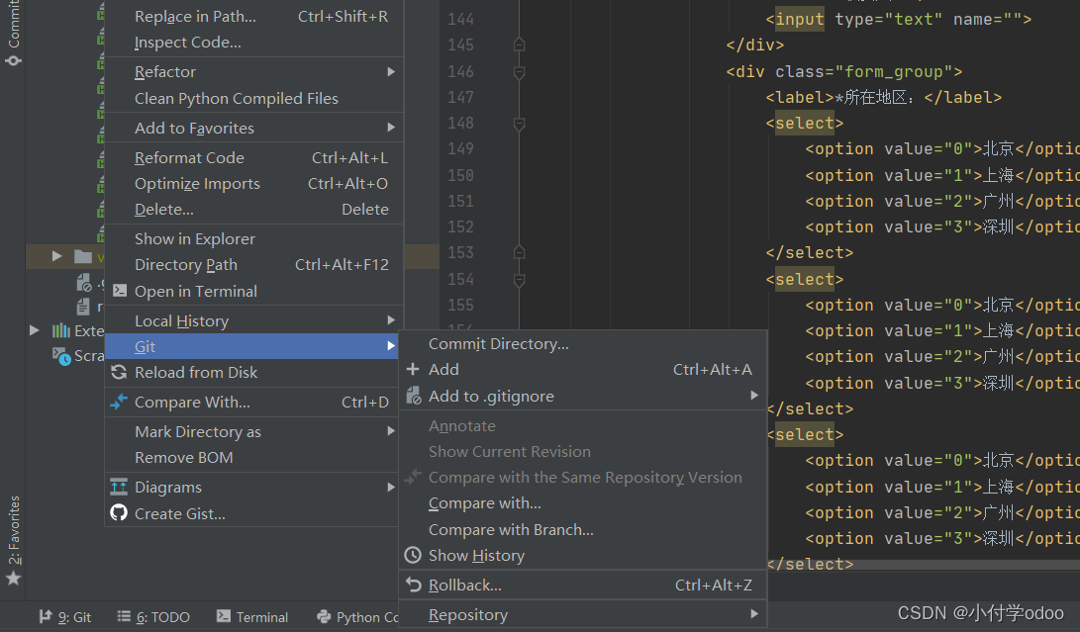Click the Diagrams icon
1080x632 pixels.
click(x=119, y=487)
